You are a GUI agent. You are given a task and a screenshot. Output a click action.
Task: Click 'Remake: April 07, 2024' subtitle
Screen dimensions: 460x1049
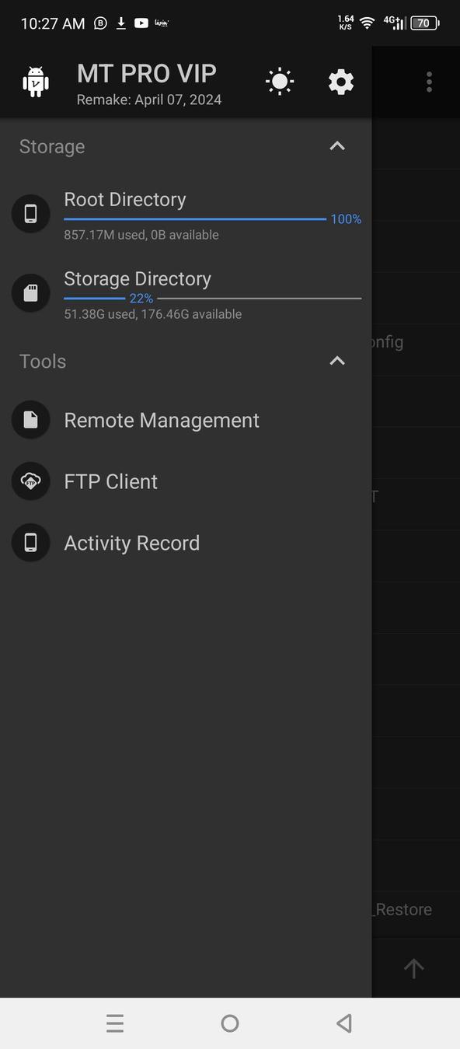[149, 100]
